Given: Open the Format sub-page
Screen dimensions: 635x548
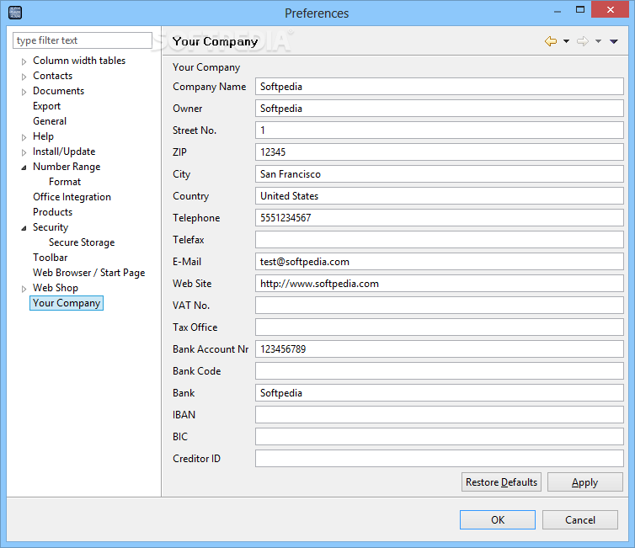Looking at the screenshot, I should [65, 182].
